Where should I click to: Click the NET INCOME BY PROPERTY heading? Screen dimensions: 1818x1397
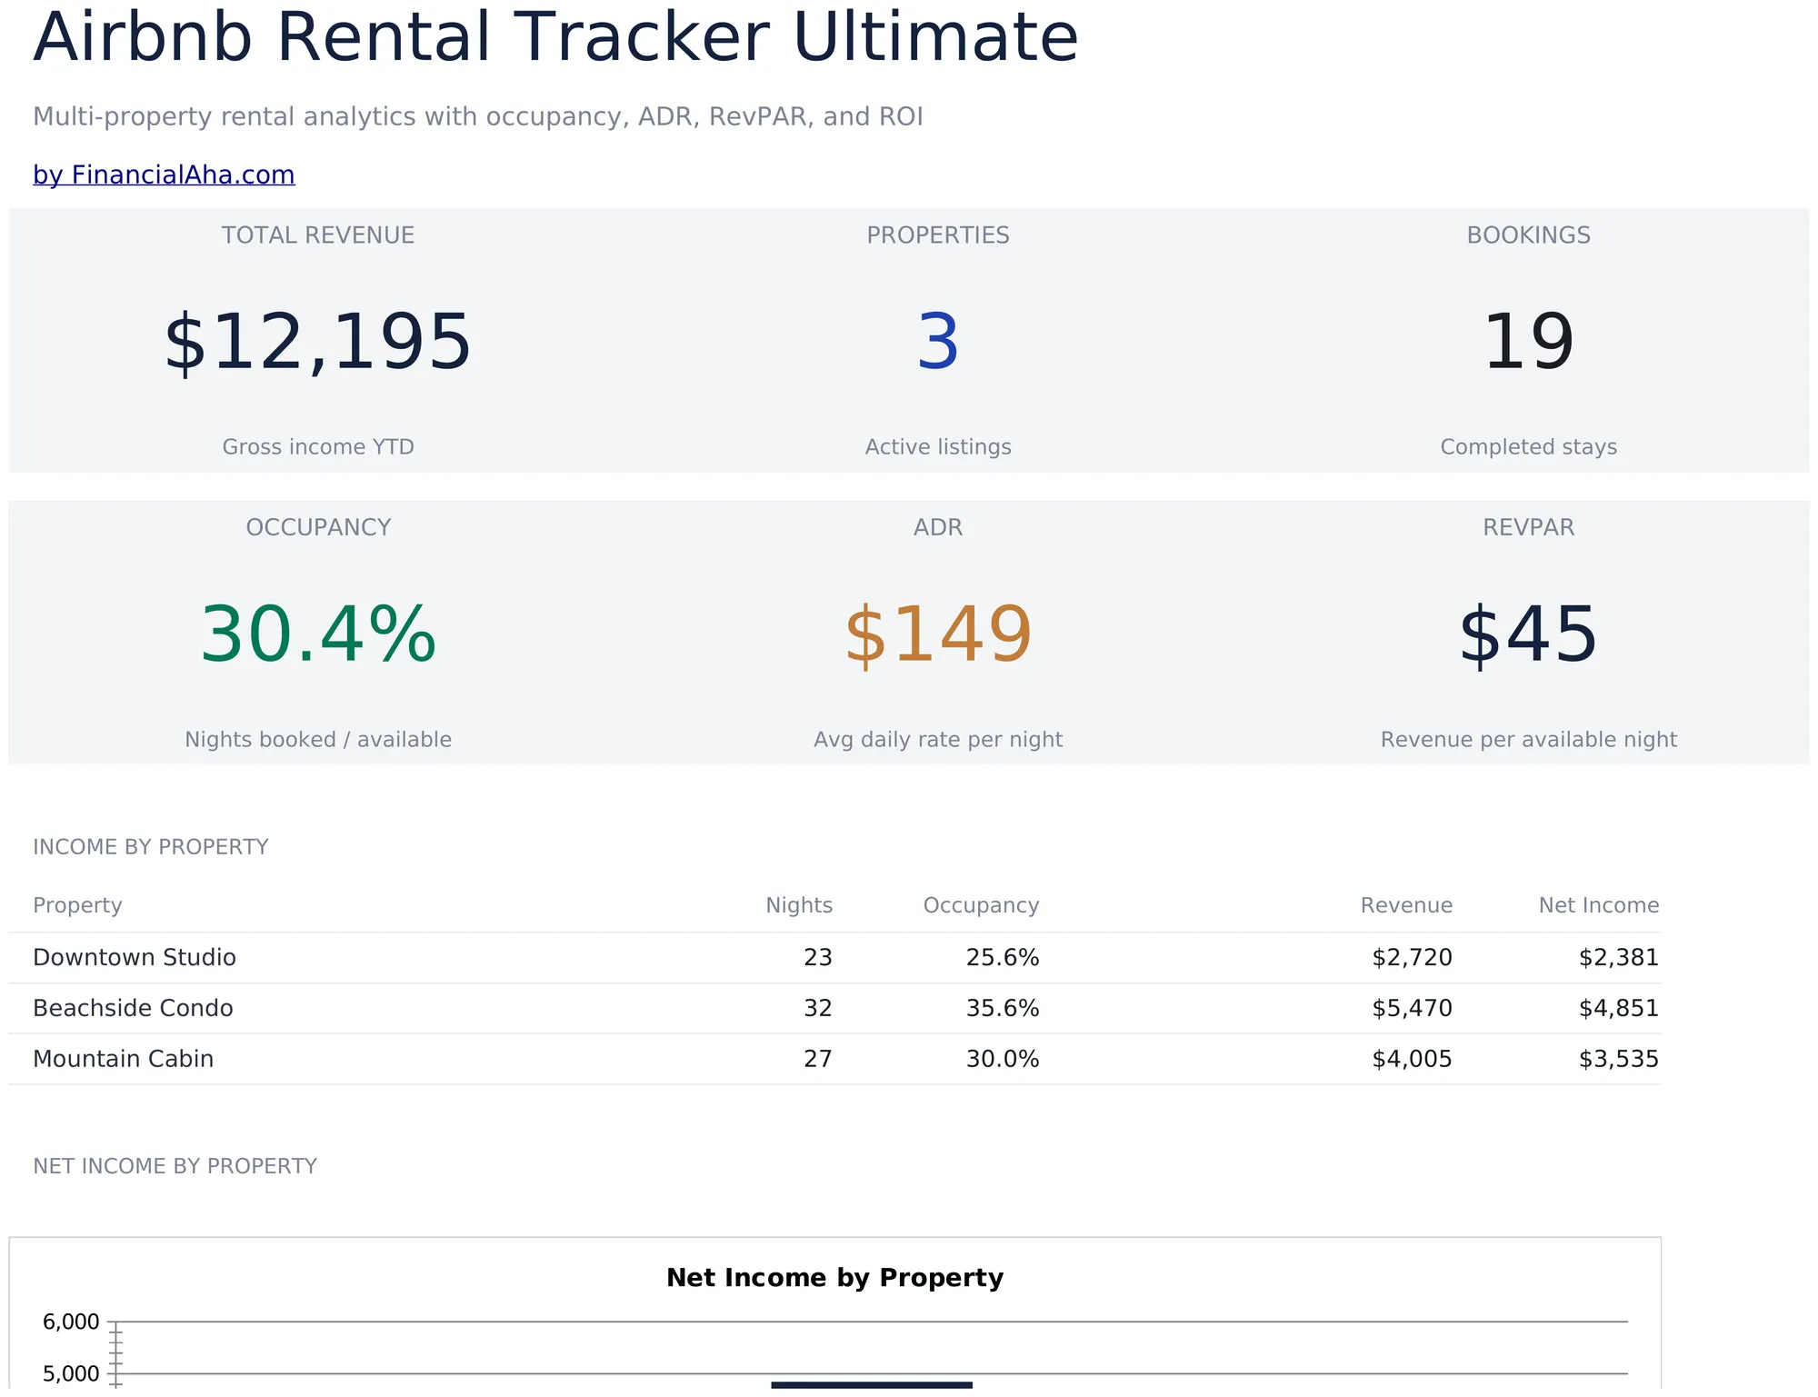pos(175,1166)
